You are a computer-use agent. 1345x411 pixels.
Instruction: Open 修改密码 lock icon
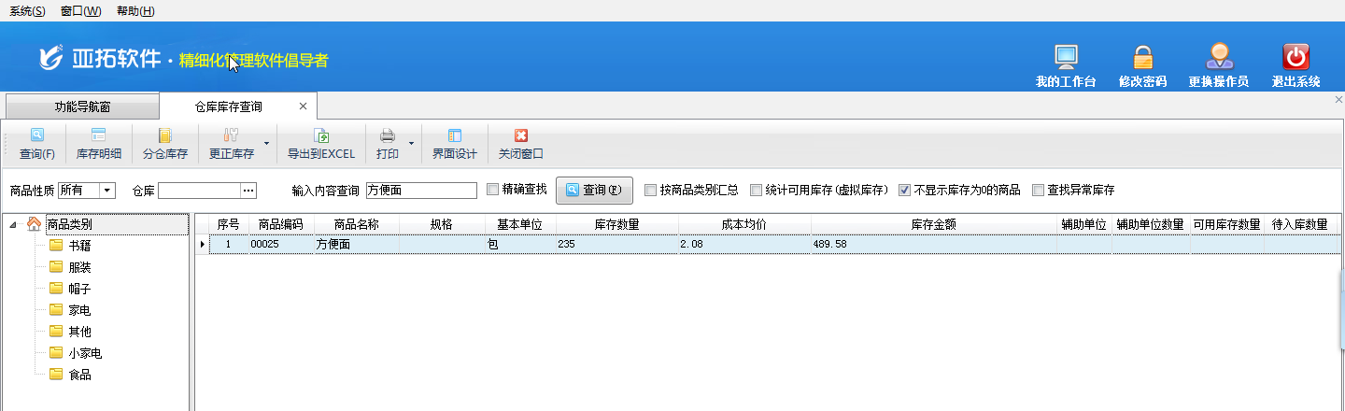pyautogui.click(x=1142, y=58)
